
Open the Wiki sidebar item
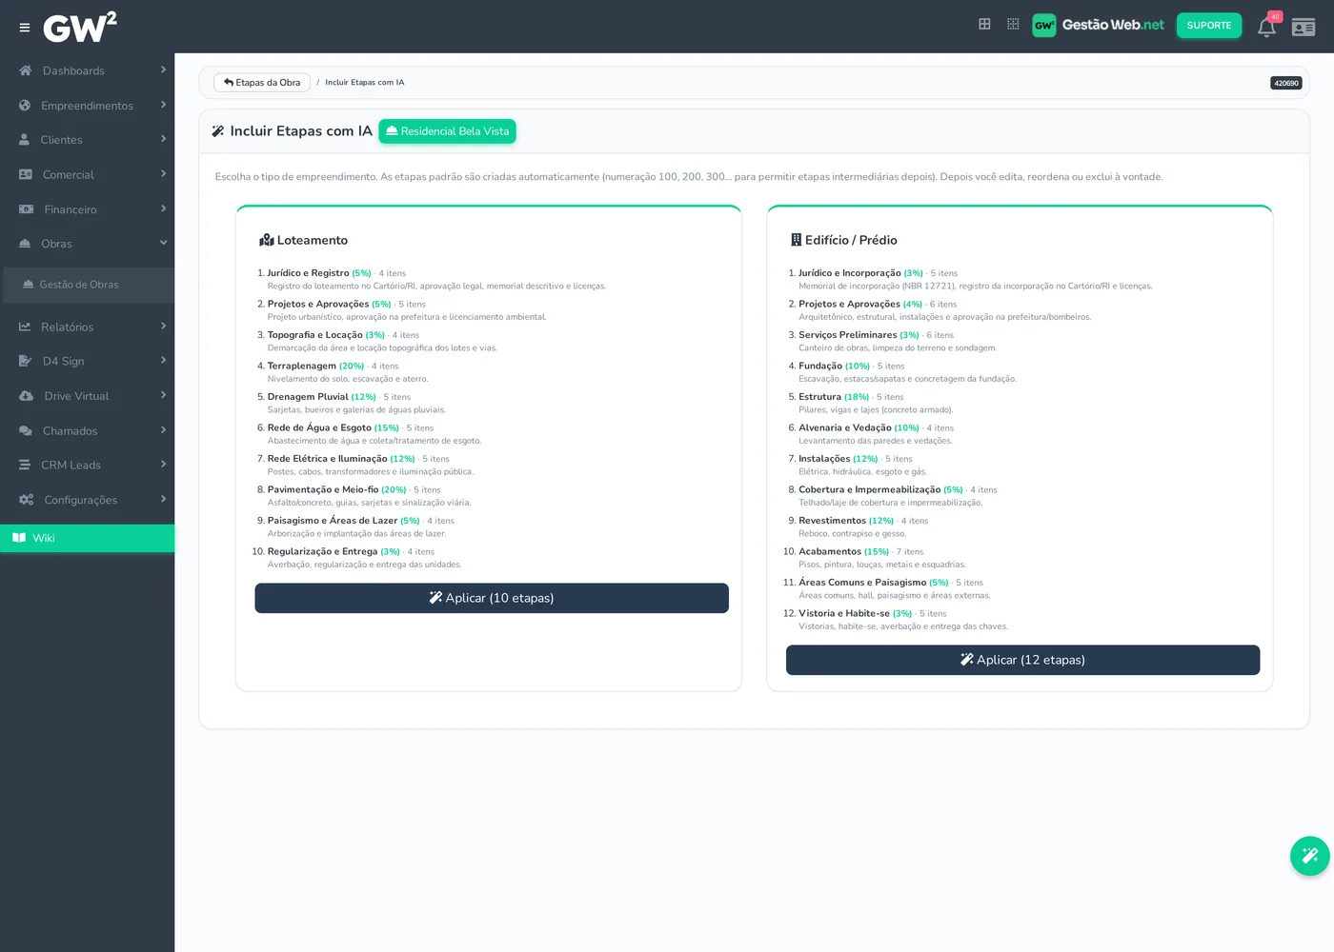[88, 538]
